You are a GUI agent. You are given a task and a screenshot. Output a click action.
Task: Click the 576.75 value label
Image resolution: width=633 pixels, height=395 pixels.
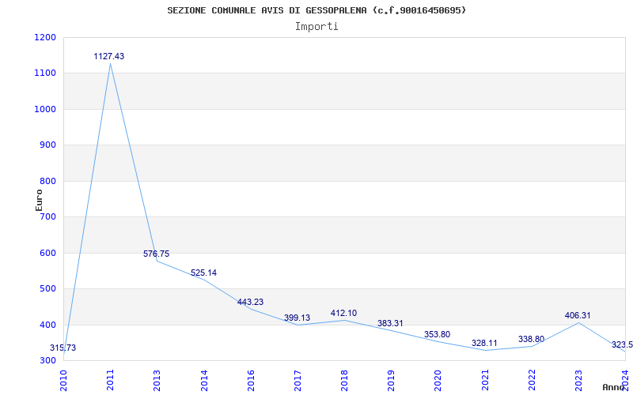pos(156,254)
